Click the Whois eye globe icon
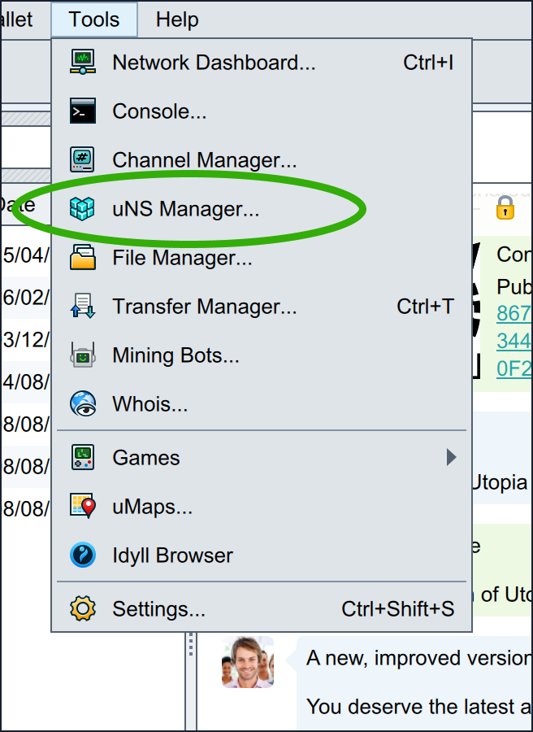 tap(83, 404)
